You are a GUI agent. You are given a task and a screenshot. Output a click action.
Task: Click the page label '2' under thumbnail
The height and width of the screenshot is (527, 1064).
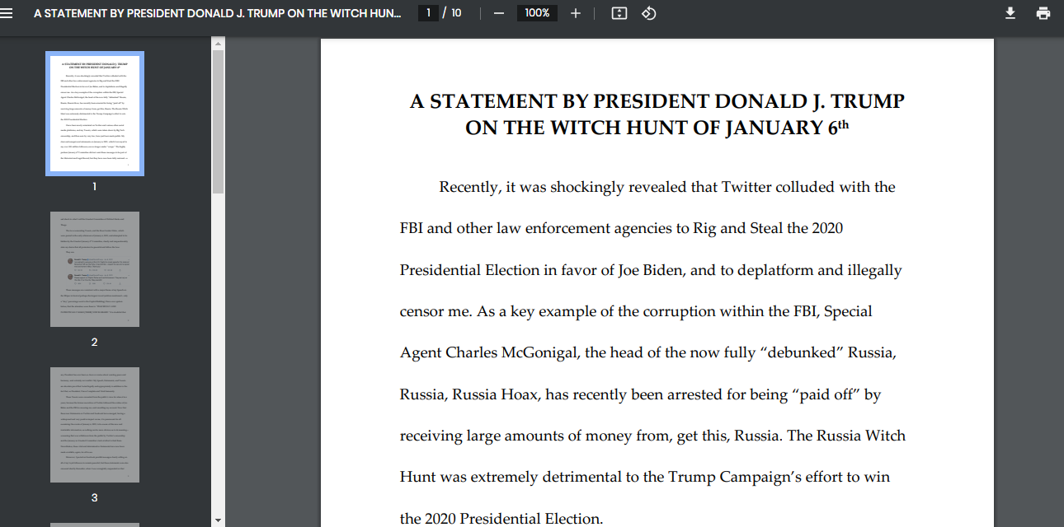(x=95, y=342)
